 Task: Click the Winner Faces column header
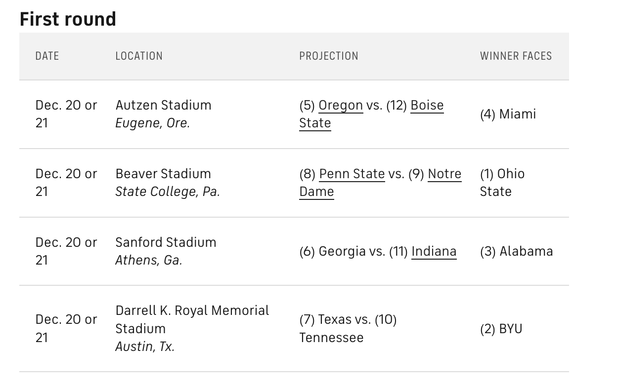(516, 56)
